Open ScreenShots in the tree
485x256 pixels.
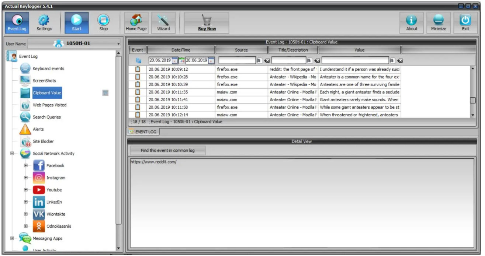click(x=44, y=81)
